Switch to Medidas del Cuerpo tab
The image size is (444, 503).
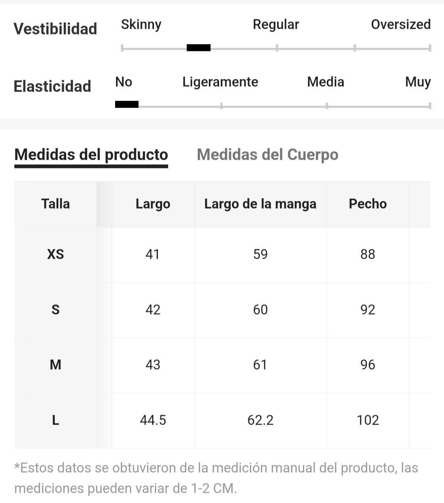coord(268,155)
